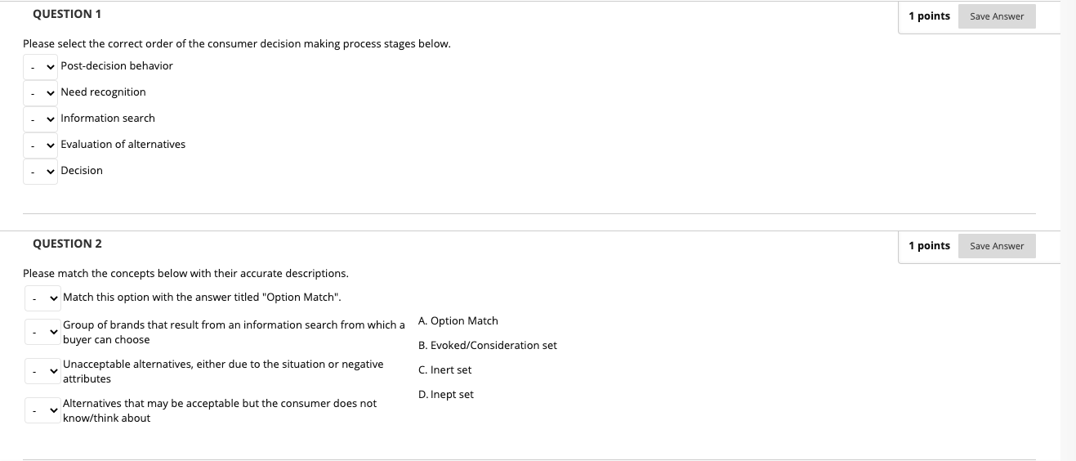Viewport: 1076px width, 461px height.
Task: Save Answer for Question 2
Action: pyautogui.click(x=997, y=246)
